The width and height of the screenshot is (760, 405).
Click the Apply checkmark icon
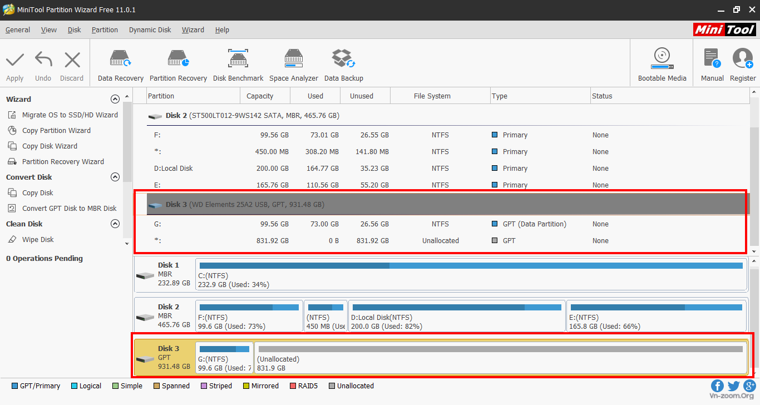(x=15, y=60)
